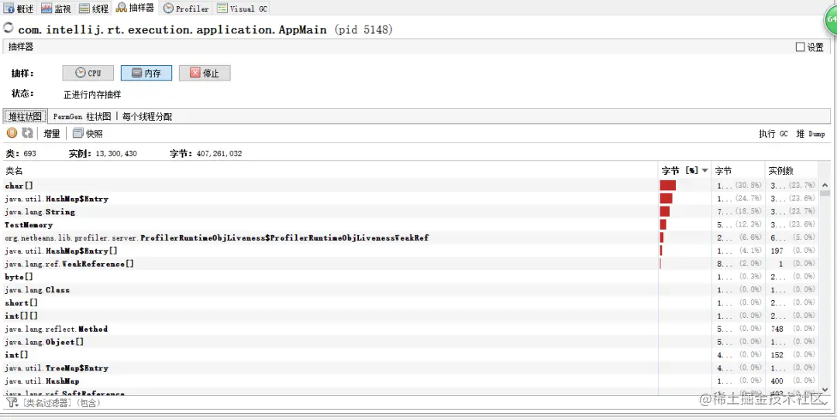Click the 197 instance count for HashMap$Entry[]

(777, 251)
